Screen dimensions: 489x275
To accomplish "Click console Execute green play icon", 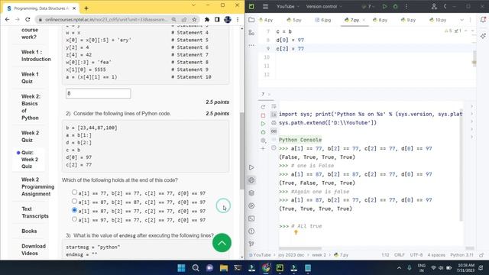I will click(263, 124).
